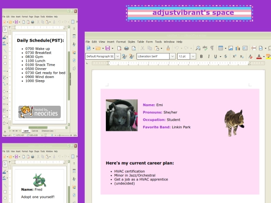Open Print Preview in Writer toolbar

click(x=134, y=48)
